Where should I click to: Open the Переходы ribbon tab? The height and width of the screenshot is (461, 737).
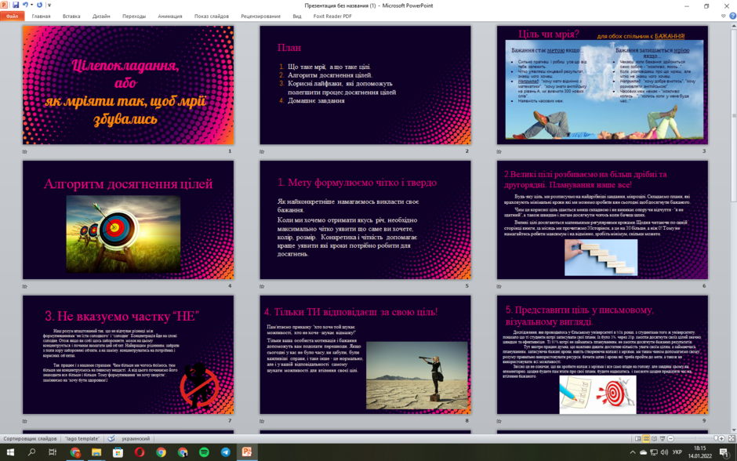pyautogui.click(x=134, y=16)
